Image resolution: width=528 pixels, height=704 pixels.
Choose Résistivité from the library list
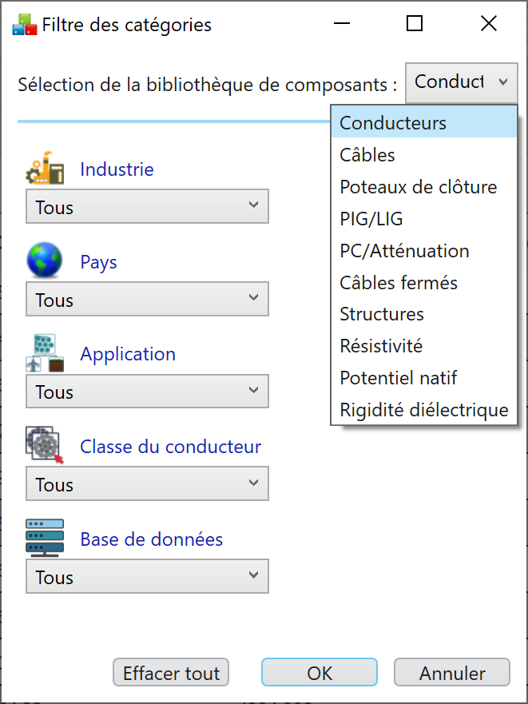point(424,346)
